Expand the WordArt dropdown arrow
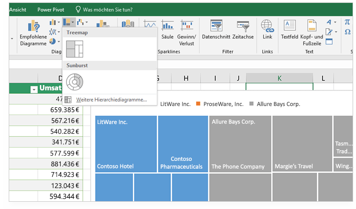 coord(335,22)
